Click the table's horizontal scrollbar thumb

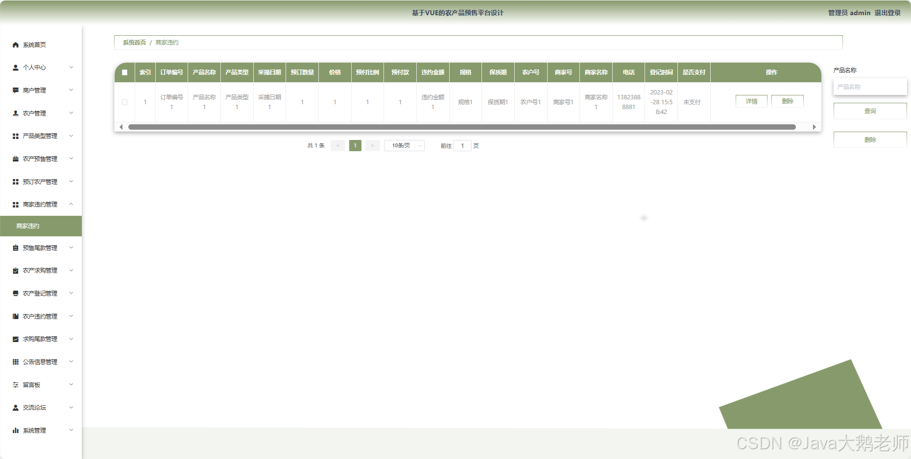tap(462, 127)
